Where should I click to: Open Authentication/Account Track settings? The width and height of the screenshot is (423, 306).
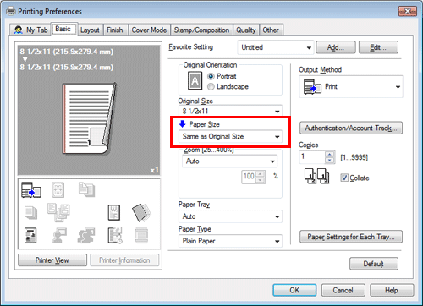click(x=351, y=128)
